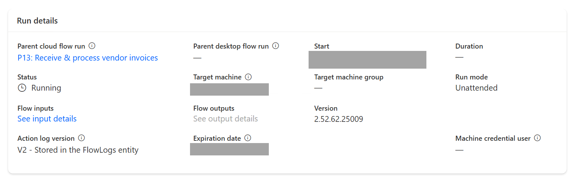Open P13: Receive & process vendor invoices link
The image size is (572, 182).
[88, 58]
